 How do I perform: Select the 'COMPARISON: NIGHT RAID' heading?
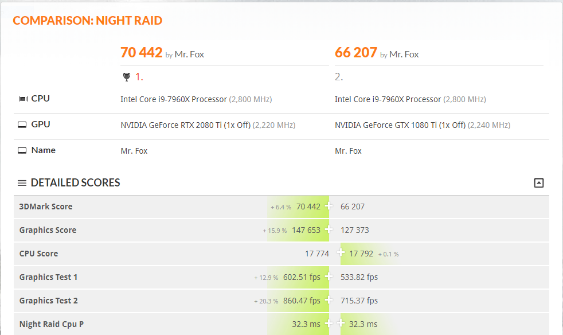[x=88, y=21]
